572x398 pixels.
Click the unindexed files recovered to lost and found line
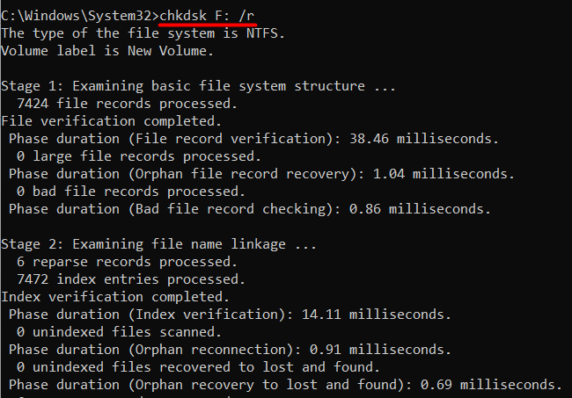pyautogui.click(x=198, y=367)
